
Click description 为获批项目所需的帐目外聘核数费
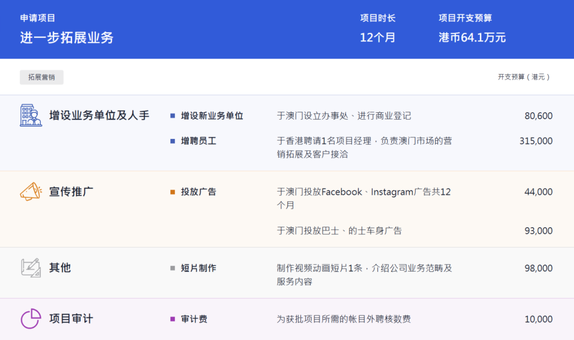pos(344,319)
